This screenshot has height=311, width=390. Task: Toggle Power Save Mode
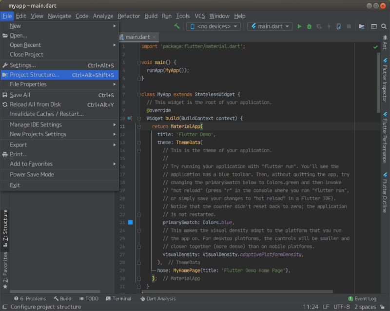[x=32, y=175]
